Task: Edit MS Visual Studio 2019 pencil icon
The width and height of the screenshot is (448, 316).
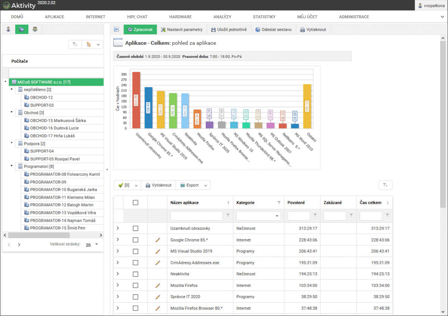Action: 158,251
